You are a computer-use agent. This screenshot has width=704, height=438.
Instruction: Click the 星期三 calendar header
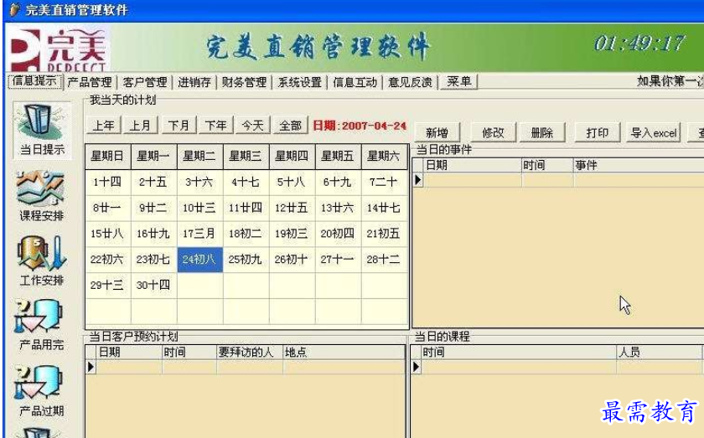coord(246,157)
